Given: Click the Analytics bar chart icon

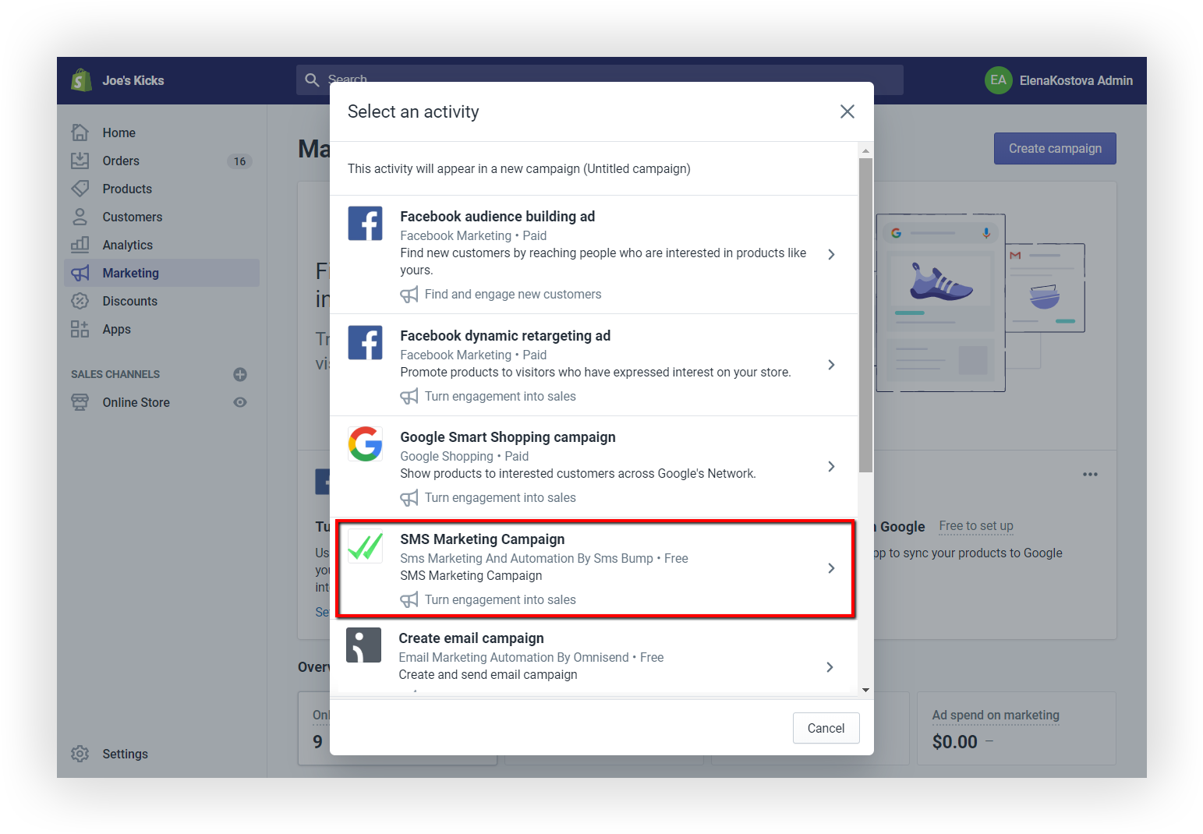Looking at the screenshot, I should 80,245.
